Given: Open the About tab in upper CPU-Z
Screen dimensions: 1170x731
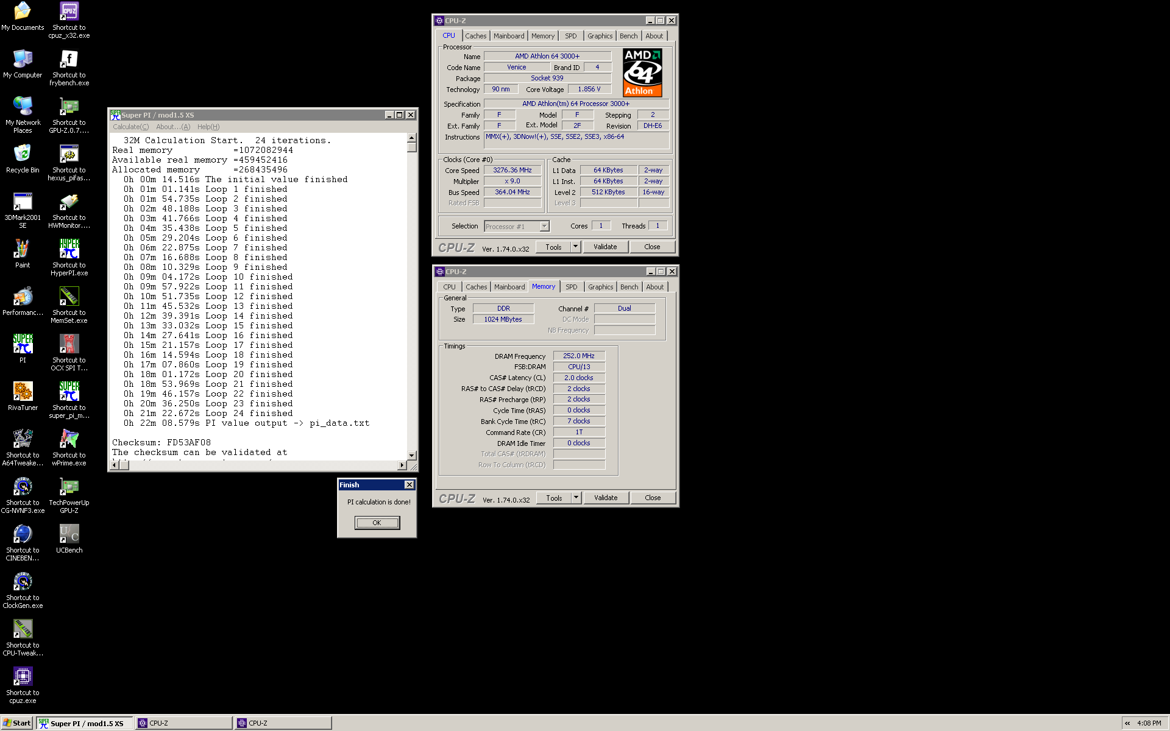Looking at the screenshot, I should click(x=654, y=36).
